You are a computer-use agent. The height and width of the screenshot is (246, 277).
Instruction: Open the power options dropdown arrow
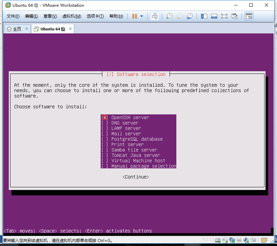pos(142,16)
